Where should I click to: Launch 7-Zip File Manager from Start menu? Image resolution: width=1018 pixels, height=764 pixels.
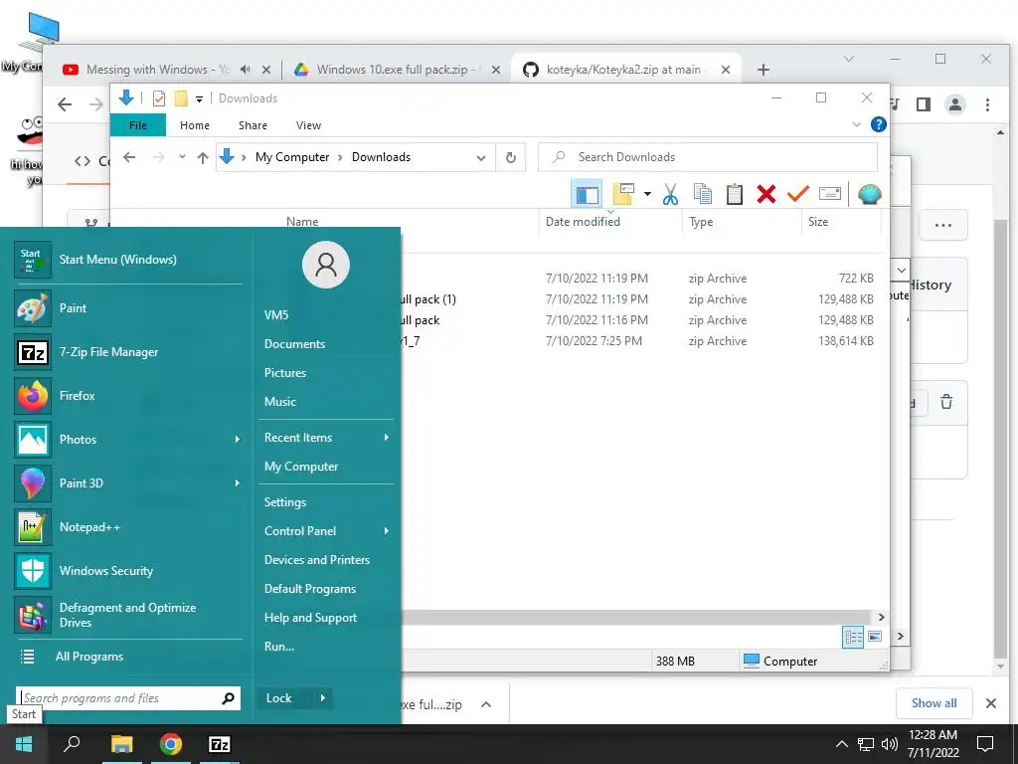point(128,352)
